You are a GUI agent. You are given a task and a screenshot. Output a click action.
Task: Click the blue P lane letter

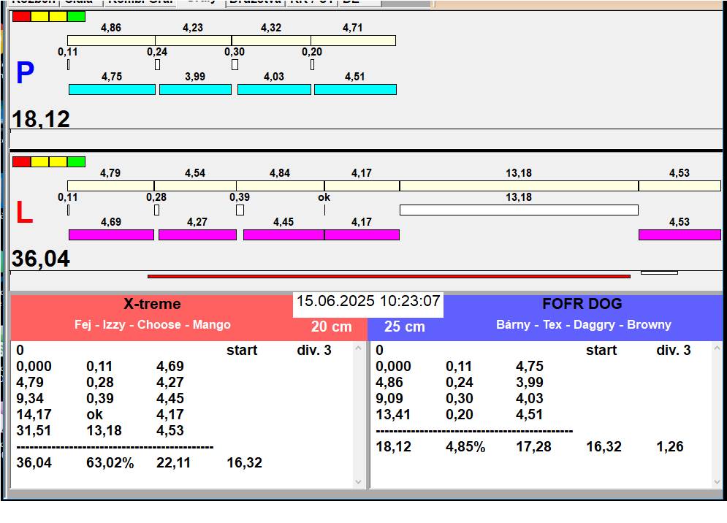(25, 73)
